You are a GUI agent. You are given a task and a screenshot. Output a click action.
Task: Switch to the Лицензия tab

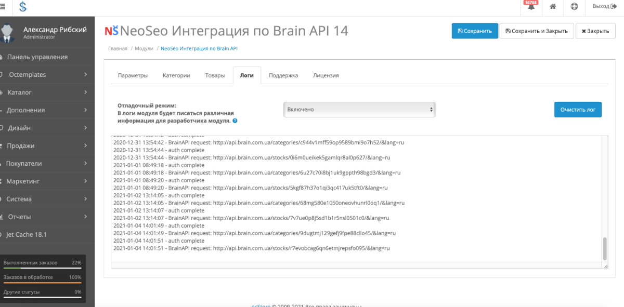326,75
